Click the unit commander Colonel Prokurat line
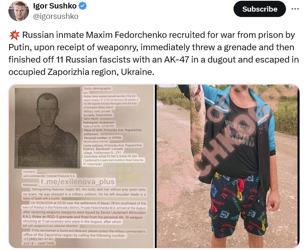 coord(49,176)
